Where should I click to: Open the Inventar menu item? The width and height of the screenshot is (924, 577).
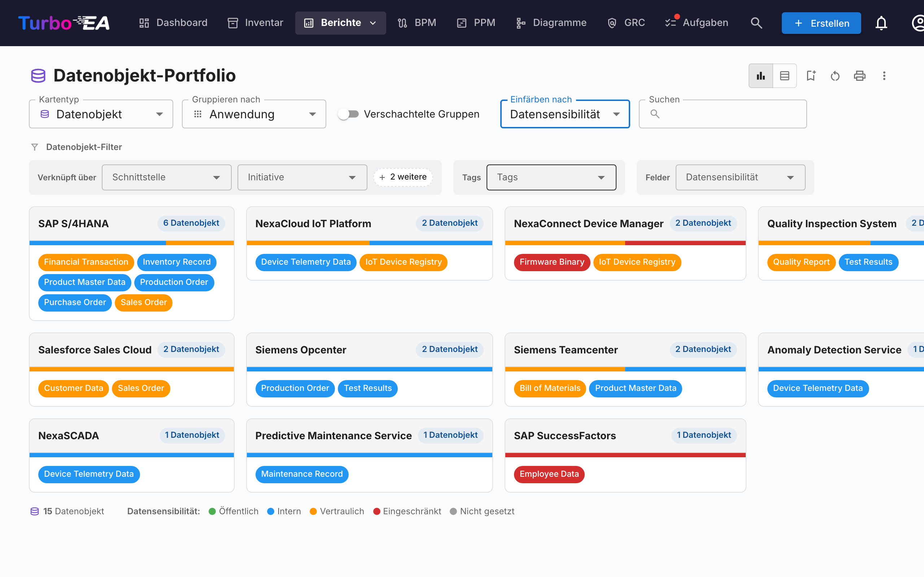(256, 23)
